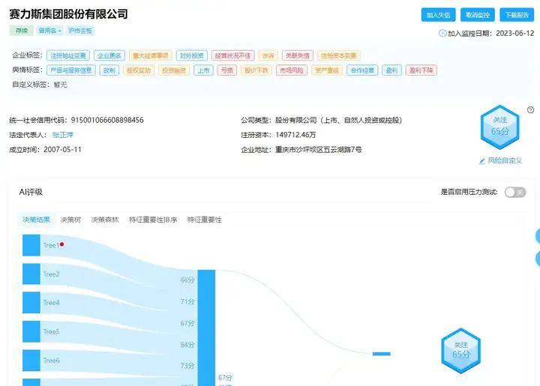The image size is (540, 386).
Task: Select the 经营状况不佳 tag
Action: [232, 55]
